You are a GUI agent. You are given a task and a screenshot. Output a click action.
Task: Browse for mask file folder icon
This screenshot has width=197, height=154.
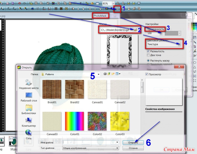(x=135, y=30)
